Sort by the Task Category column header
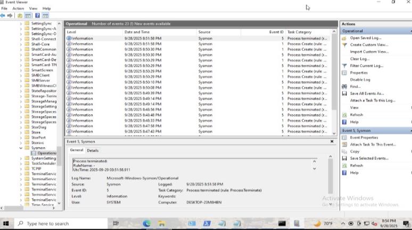Viewport: 412px width, 230px height. (308, 32)
